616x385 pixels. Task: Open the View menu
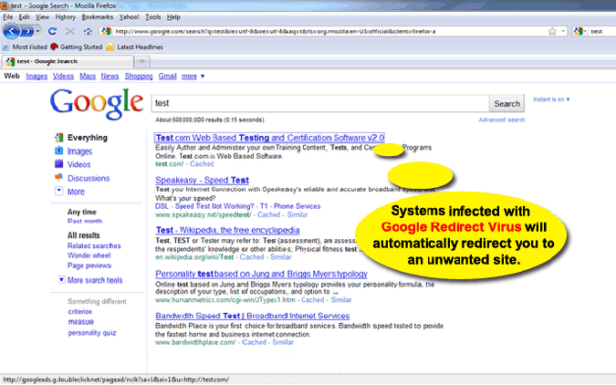(x=42, y=17)
